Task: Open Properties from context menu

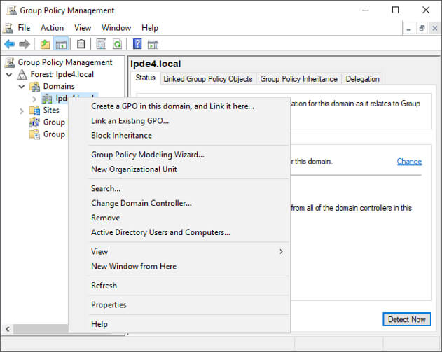Action: [179, 304]
